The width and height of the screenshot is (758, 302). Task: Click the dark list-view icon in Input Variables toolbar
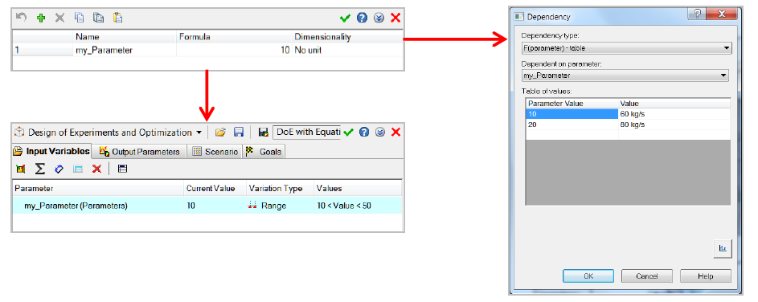tap(122, 169)
